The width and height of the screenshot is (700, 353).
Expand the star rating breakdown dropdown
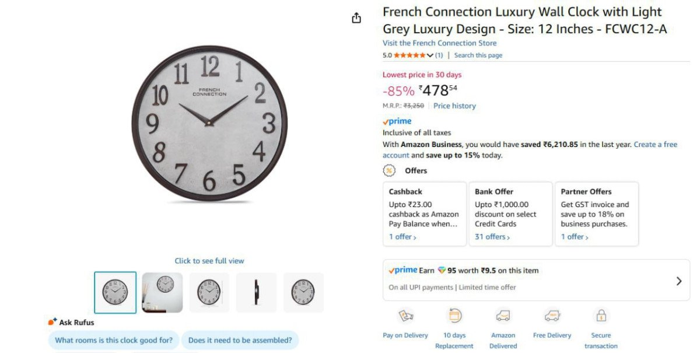(431, 55)
